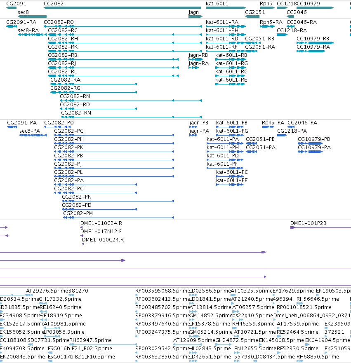Select transcript sec8-RA
351x363 pixels.
(28, 30)
